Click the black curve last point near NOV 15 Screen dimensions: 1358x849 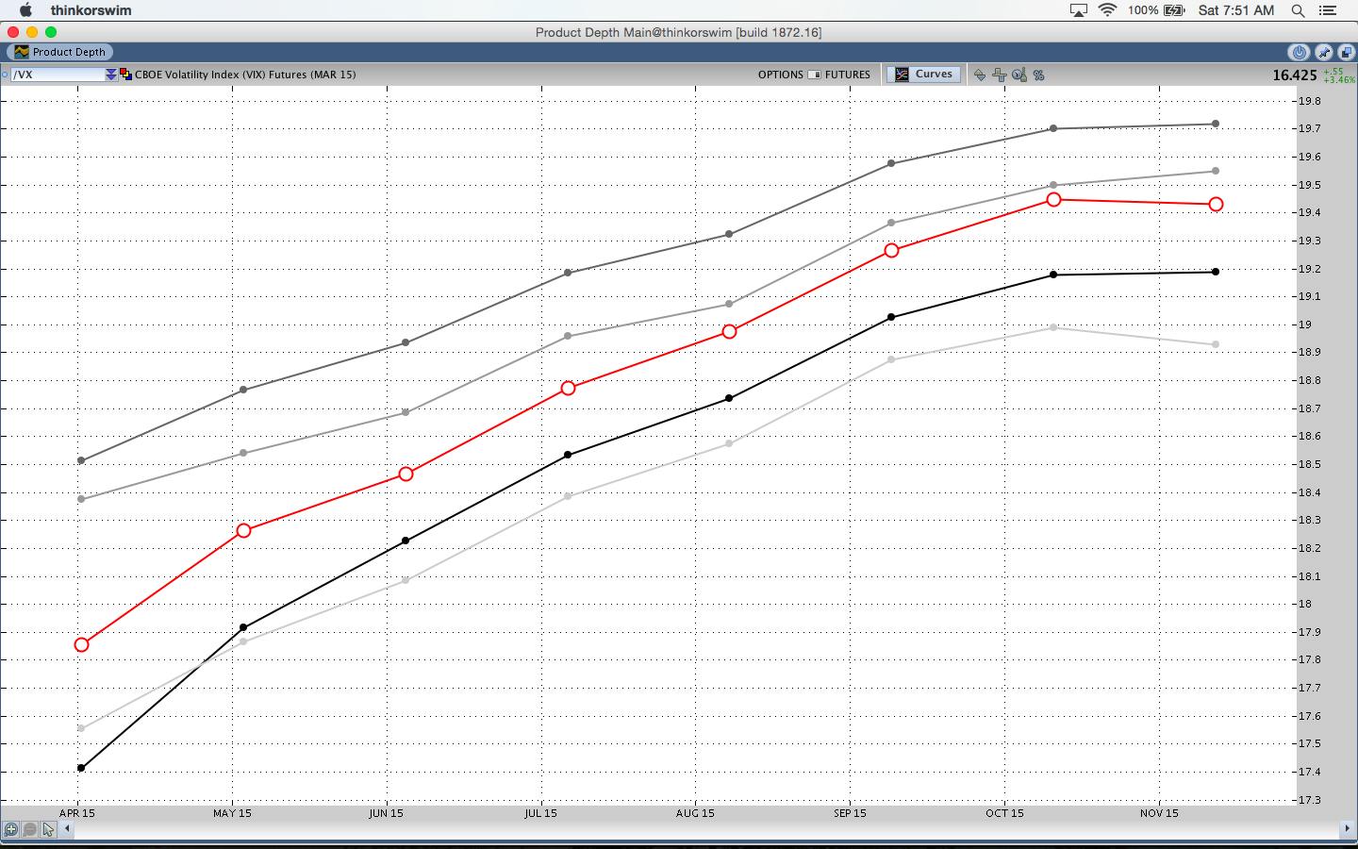pos(1216,272)
